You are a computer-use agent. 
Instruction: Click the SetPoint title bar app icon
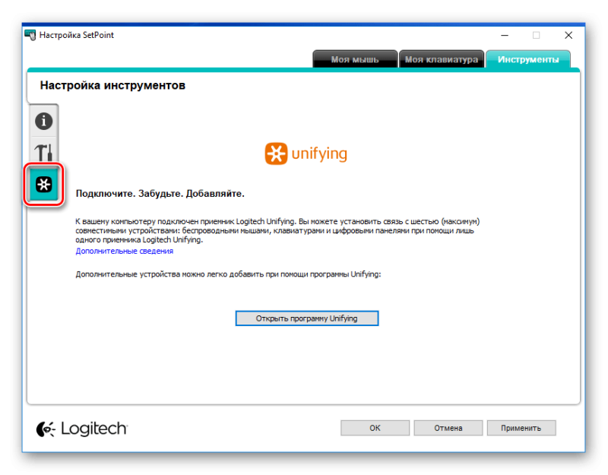click(30, 35)
